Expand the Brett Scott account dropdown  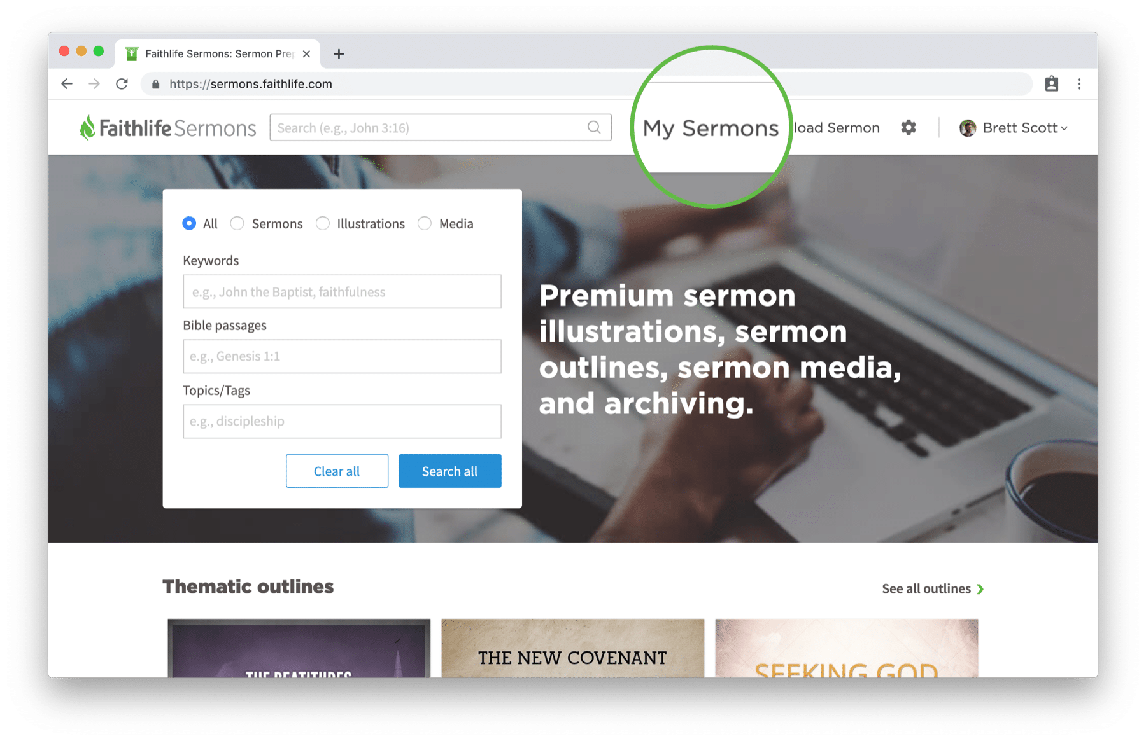tap(1064, 128)
